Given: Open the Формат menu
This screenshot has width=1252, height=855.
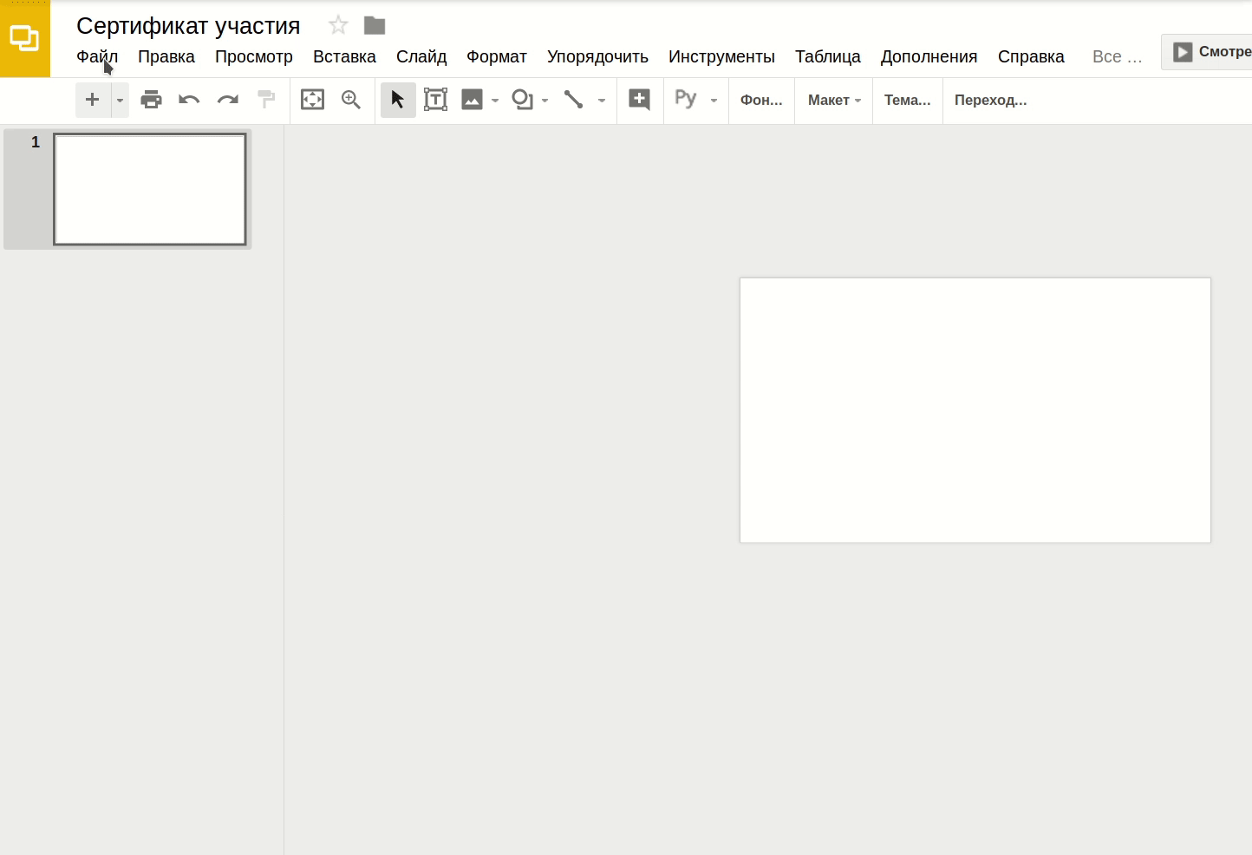Looking at the screenshot, I should 497,56.
